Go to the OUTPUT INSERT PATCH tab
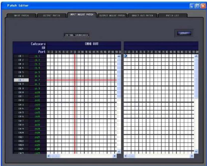 click(x=112, y=15)
